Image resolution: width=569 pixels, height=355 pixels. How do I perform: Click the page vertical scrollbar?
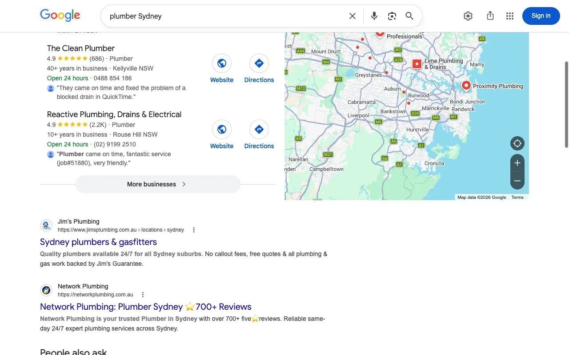click(566, 104)
